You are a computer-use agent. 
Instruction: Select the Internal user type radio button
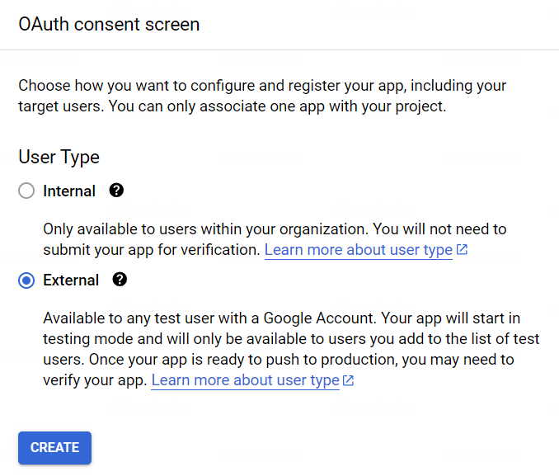coord(26,191)
